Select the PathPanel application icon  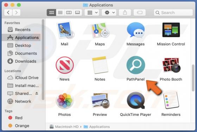136,65
